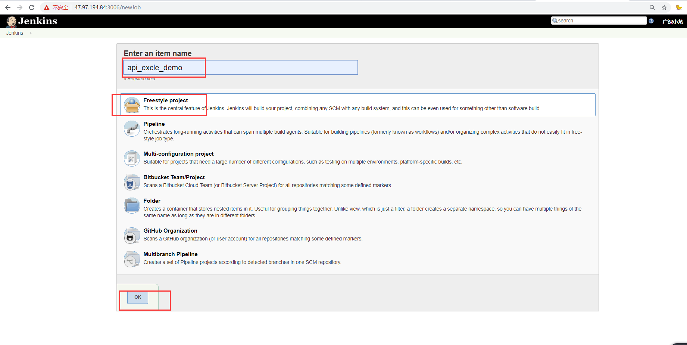Click the 'Required field' hint text
The image size is (687, 345).
140,79
